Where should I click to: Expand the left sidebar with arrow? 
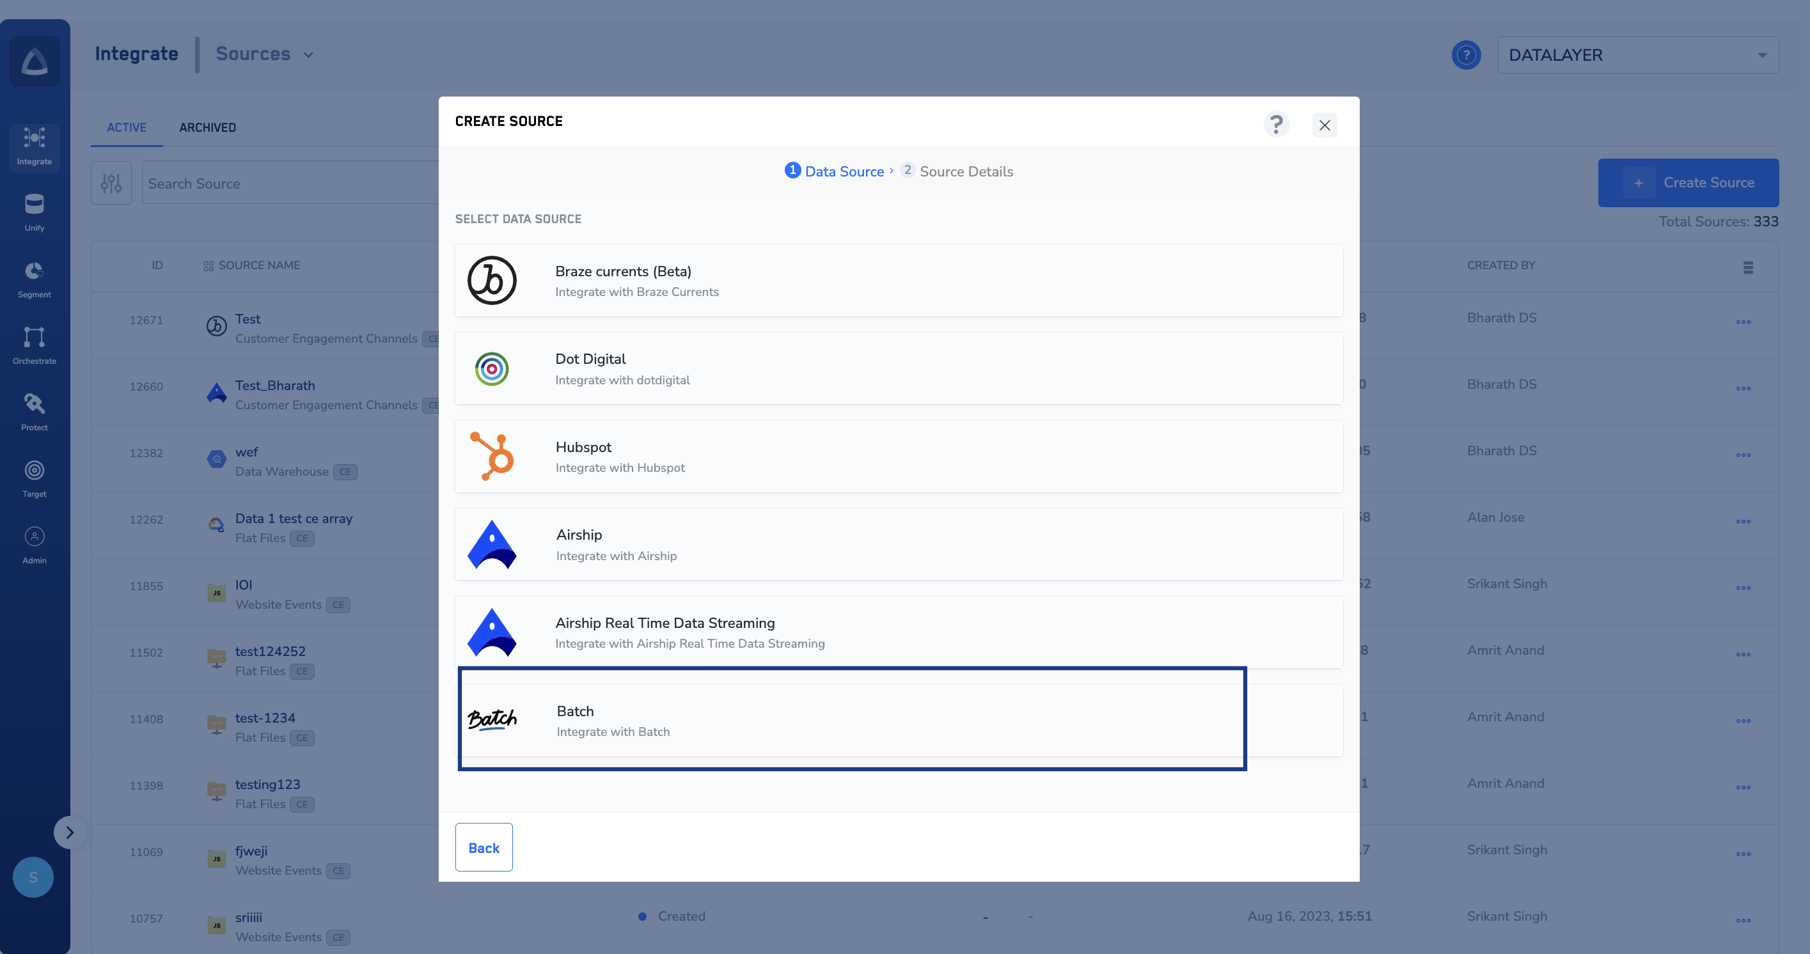70,832
